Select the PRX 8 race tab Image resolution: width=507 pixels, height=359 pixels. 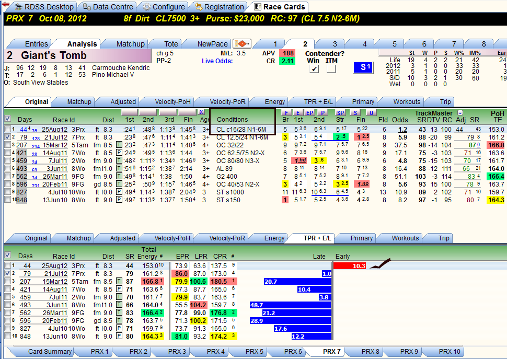[x=370, y=351]
